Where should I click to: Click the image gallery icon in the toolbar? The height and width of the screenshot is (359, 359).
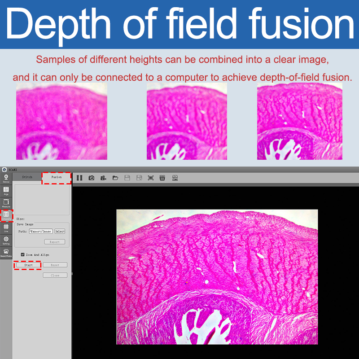click(x=175, y=178)
